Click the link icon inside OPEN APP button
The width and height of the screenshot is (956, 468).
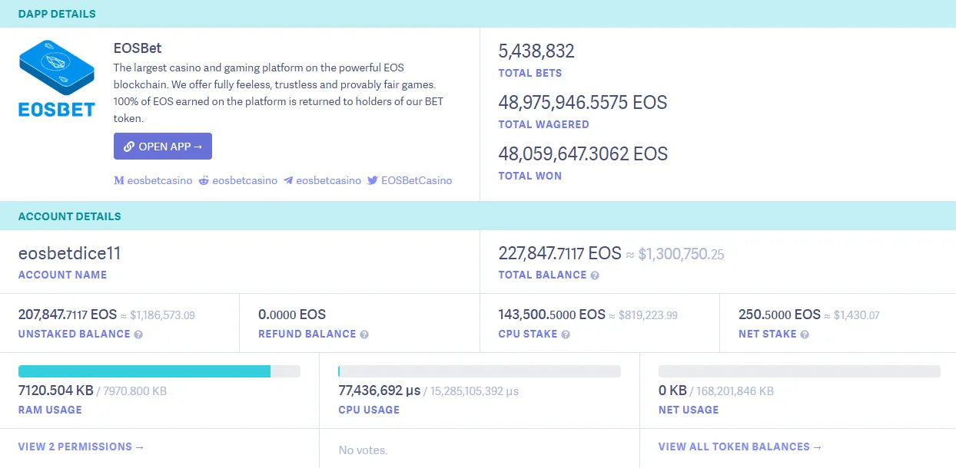(129, 147)
